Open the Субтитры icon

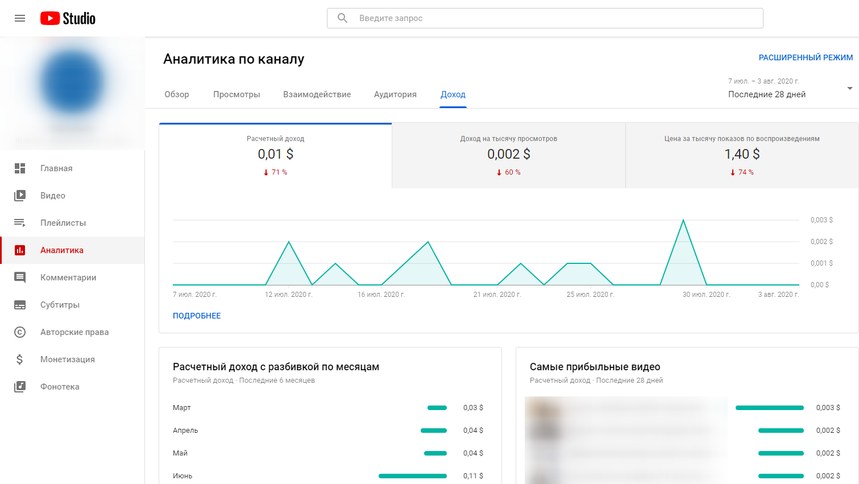pyautogui.click(x=20, y=305)
